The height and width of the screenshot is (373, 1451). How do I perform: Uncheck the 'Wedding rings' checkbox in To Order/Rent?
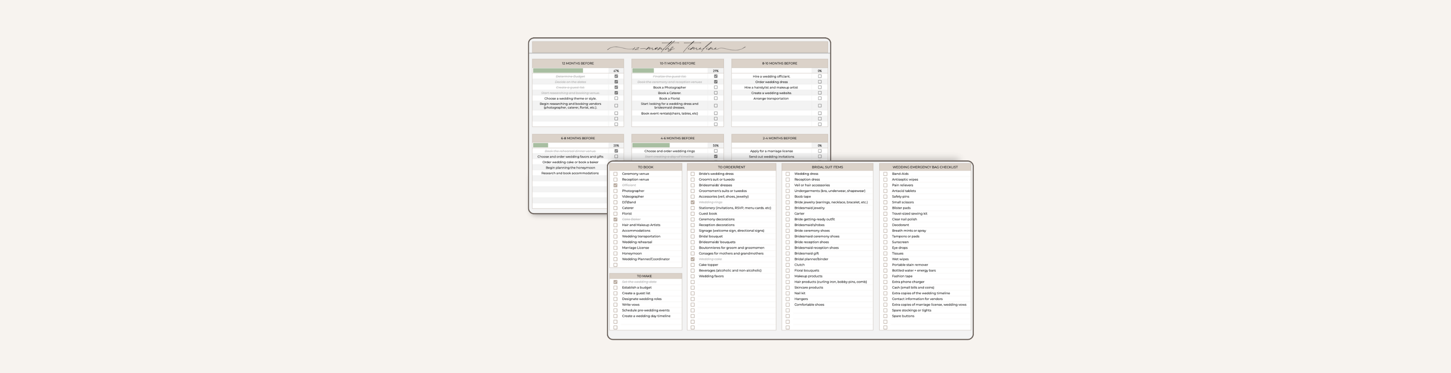point(693,202)
